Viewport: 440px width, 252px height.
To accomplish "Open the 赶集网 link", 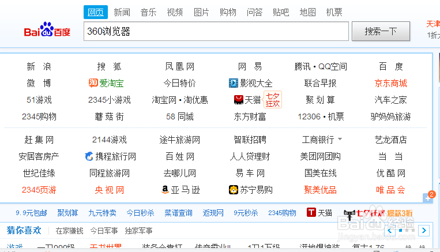I will pyautogui.click(x=39, y=140).
